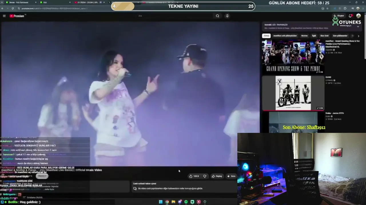Viewport: 366px width, 205px height.
Task: Open Spotify from the taskbar
Action: (186, 202)
